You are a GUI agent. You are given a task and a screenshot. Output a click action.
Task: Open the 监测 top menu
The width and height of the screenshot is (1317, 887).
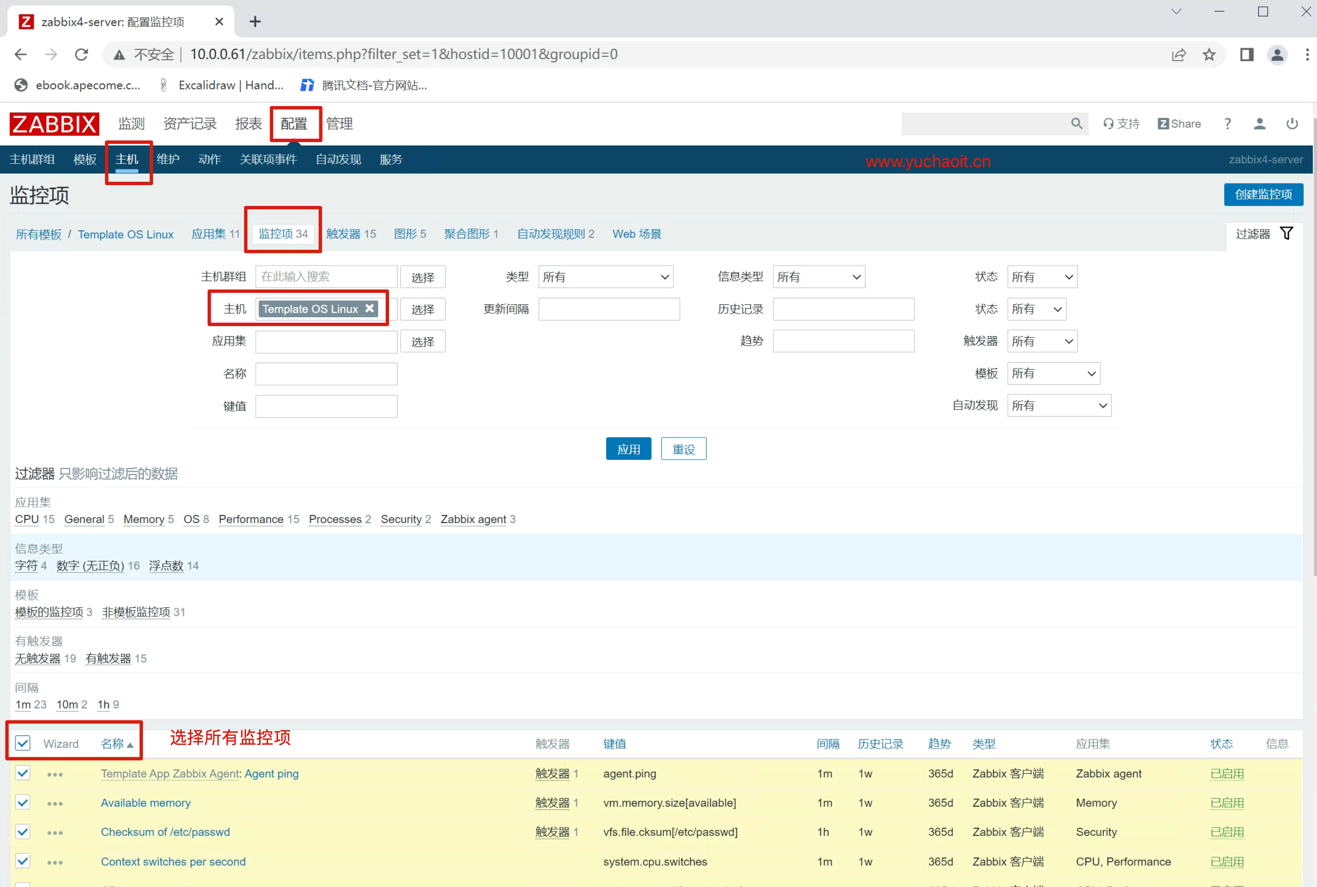131,123
